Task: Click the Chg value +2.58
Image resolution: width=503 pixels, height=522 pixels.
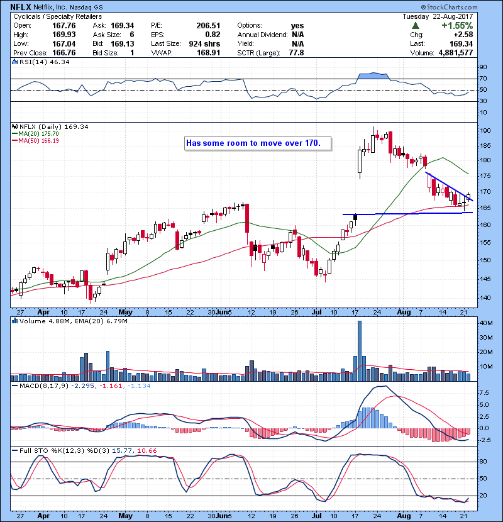Action: pyautogui.click(x=463, y=35)
